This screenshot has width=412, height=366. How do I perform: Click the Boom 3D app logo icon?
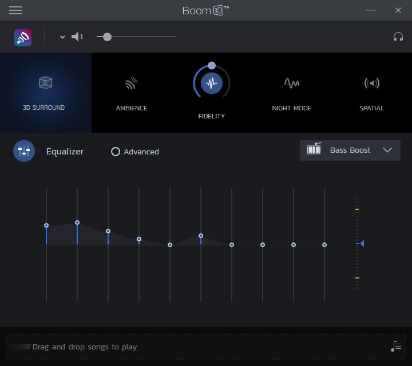[x=23, y=38]
